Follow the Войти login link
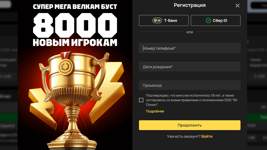The width and height of the screenshot is (267, 150). (x=207, y=136)
